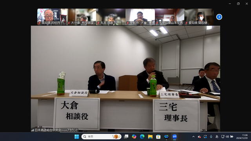Screen dimensions: 251x141
Task: Toggle the Japanese IME あ indicator
Action: (x=217, y=137)
